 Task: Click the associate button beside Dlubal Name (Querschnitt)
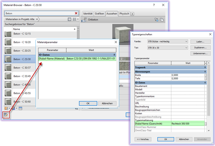point(206,124)
